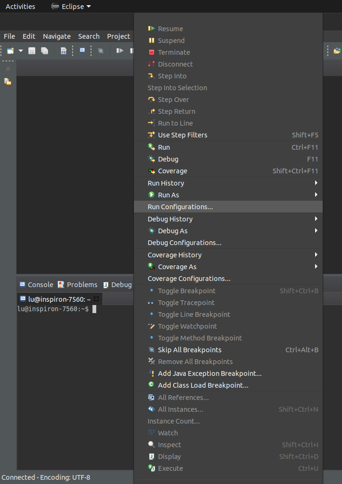Expand the Debug History submenu
342x484 pixels.
(x=228, y=219)
